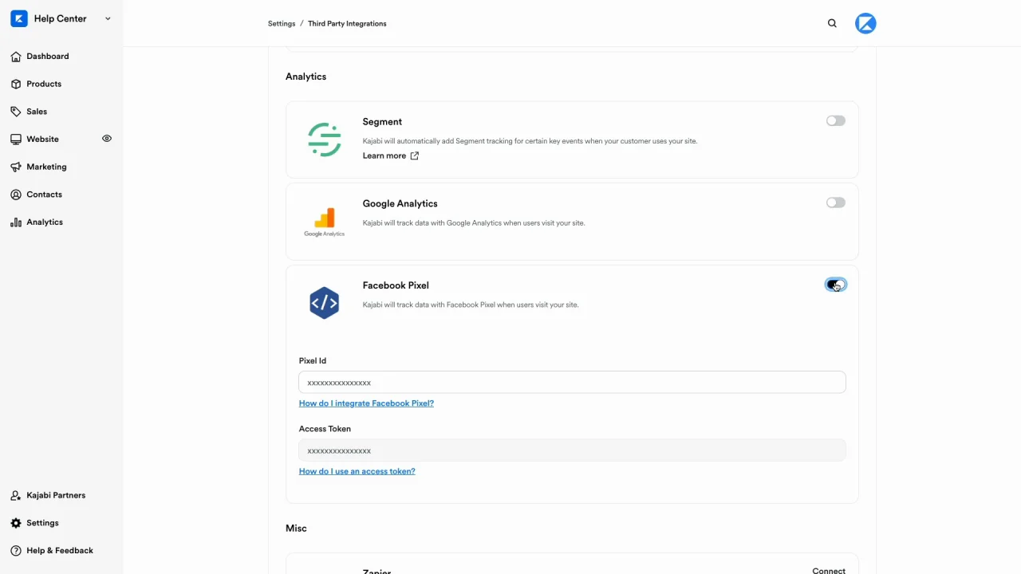Open the user profile avatar
1021x574 pixels.
pyautogui.click(x=865, y=24)
